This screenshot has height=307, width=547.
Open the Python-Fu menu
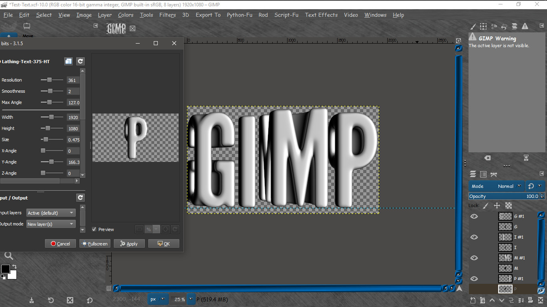pyautogui.click(x=239, y=15)
